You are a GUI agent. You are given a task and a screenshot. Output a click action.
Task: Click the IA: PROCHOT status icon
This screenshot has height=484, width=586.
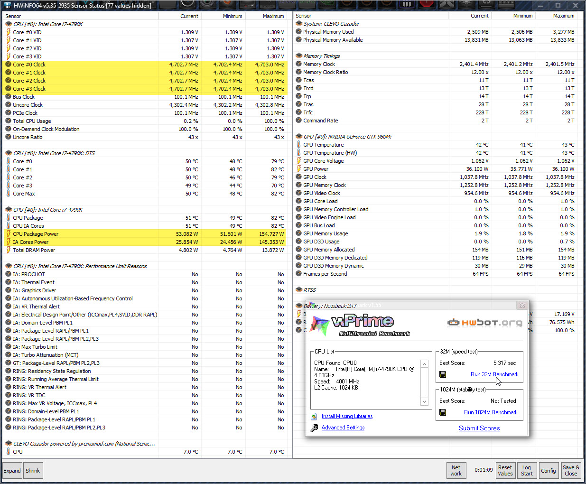pos(8,274)
